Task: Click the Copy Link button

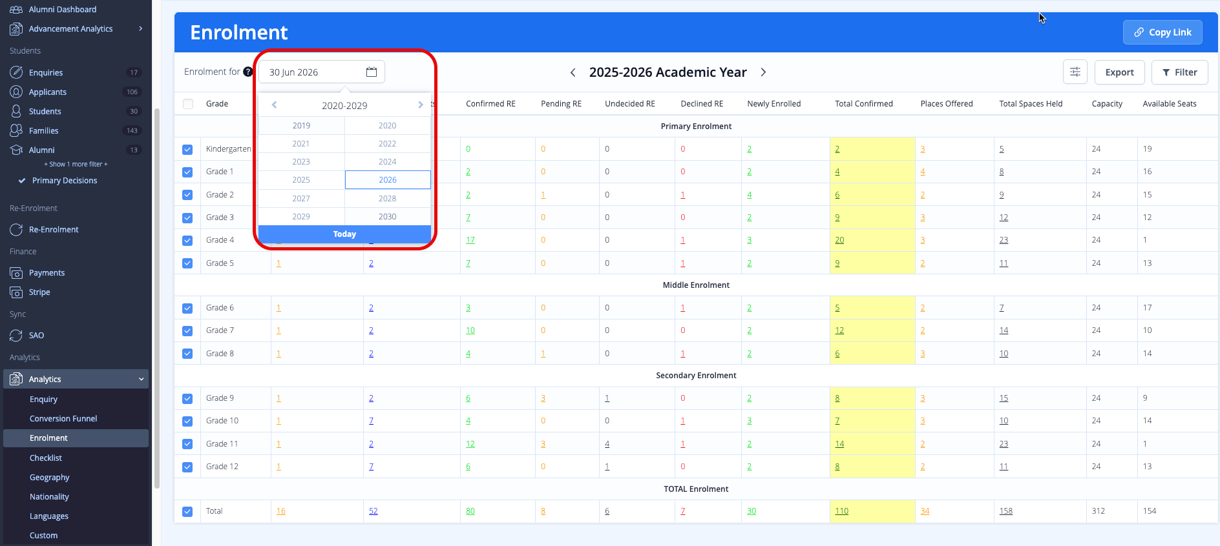Action: tap(1162, 32)
